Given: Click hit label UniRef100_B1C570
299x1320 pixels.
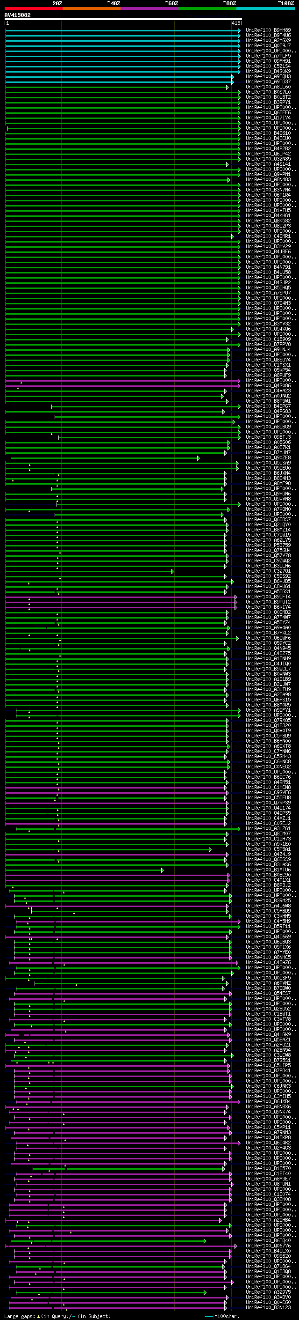Looking at the screenshot, I should [268, 1169].
